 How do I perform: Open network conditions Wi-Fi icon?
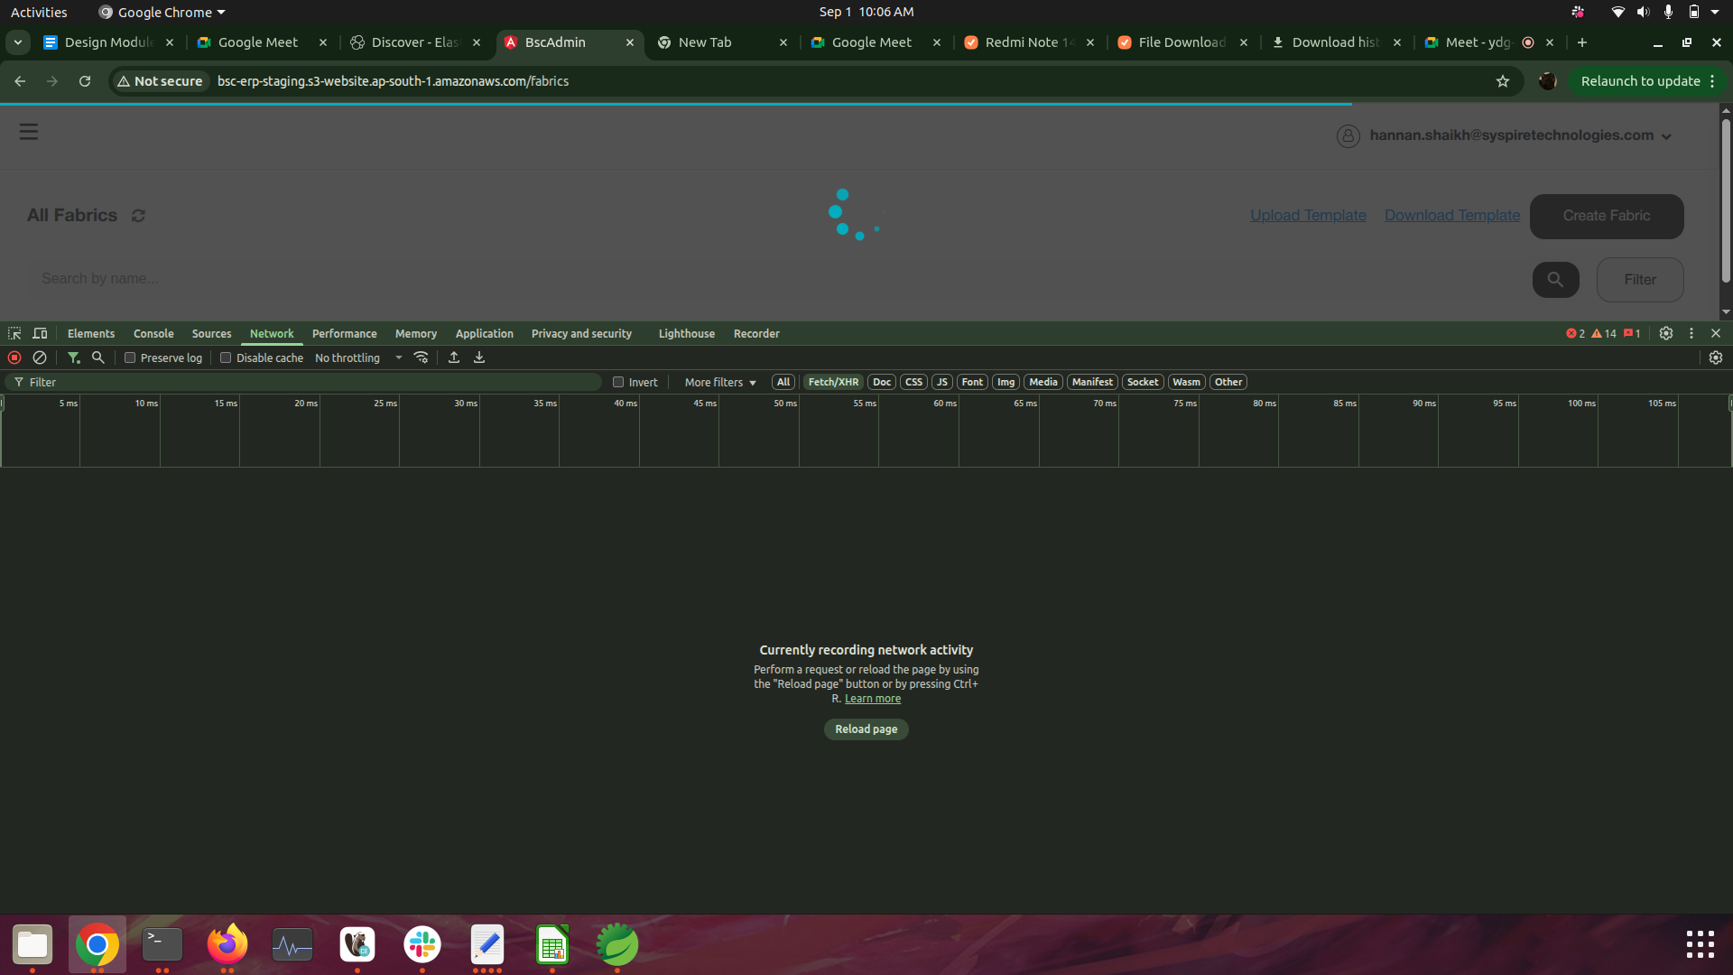(x=421, y=357)
